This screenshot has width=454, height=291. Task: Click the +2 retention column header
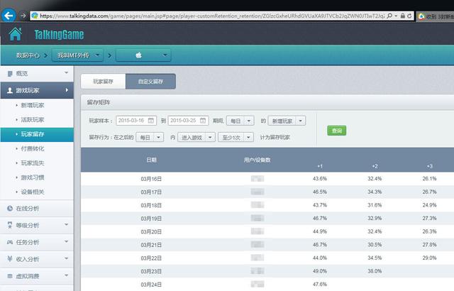pos(375,166)
